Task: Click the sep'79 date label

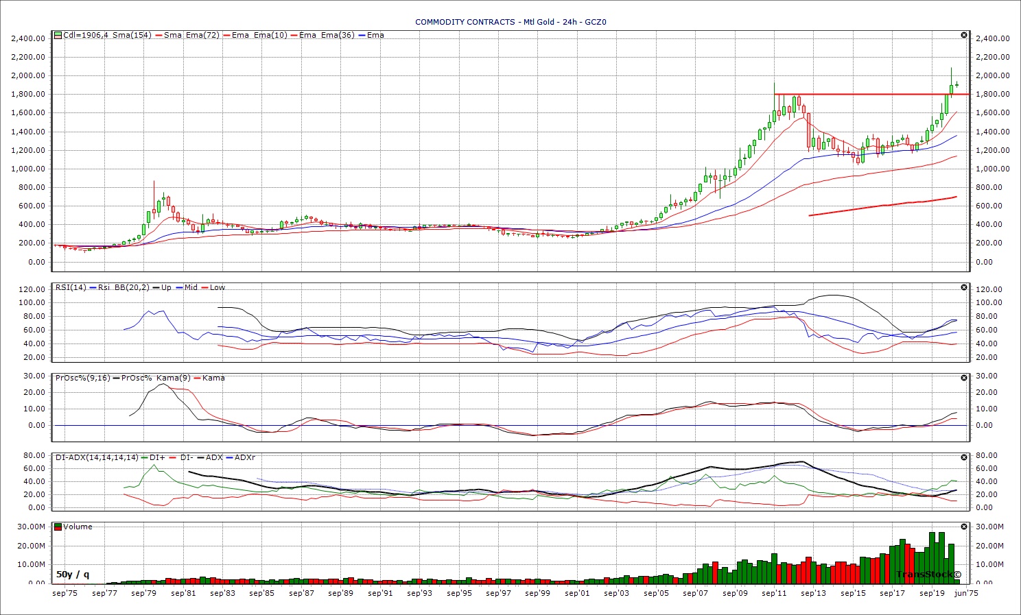Action: 144,593
